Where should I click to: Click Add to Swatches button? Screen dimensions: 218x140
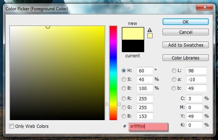click(185, 45)
